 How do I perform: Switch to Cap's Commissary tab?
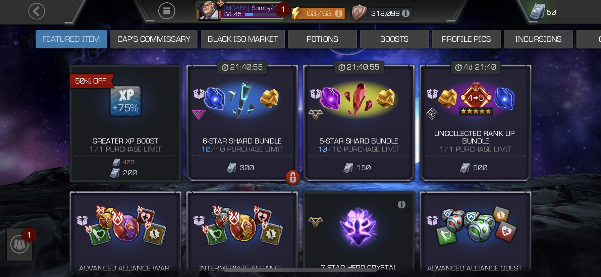154,39
